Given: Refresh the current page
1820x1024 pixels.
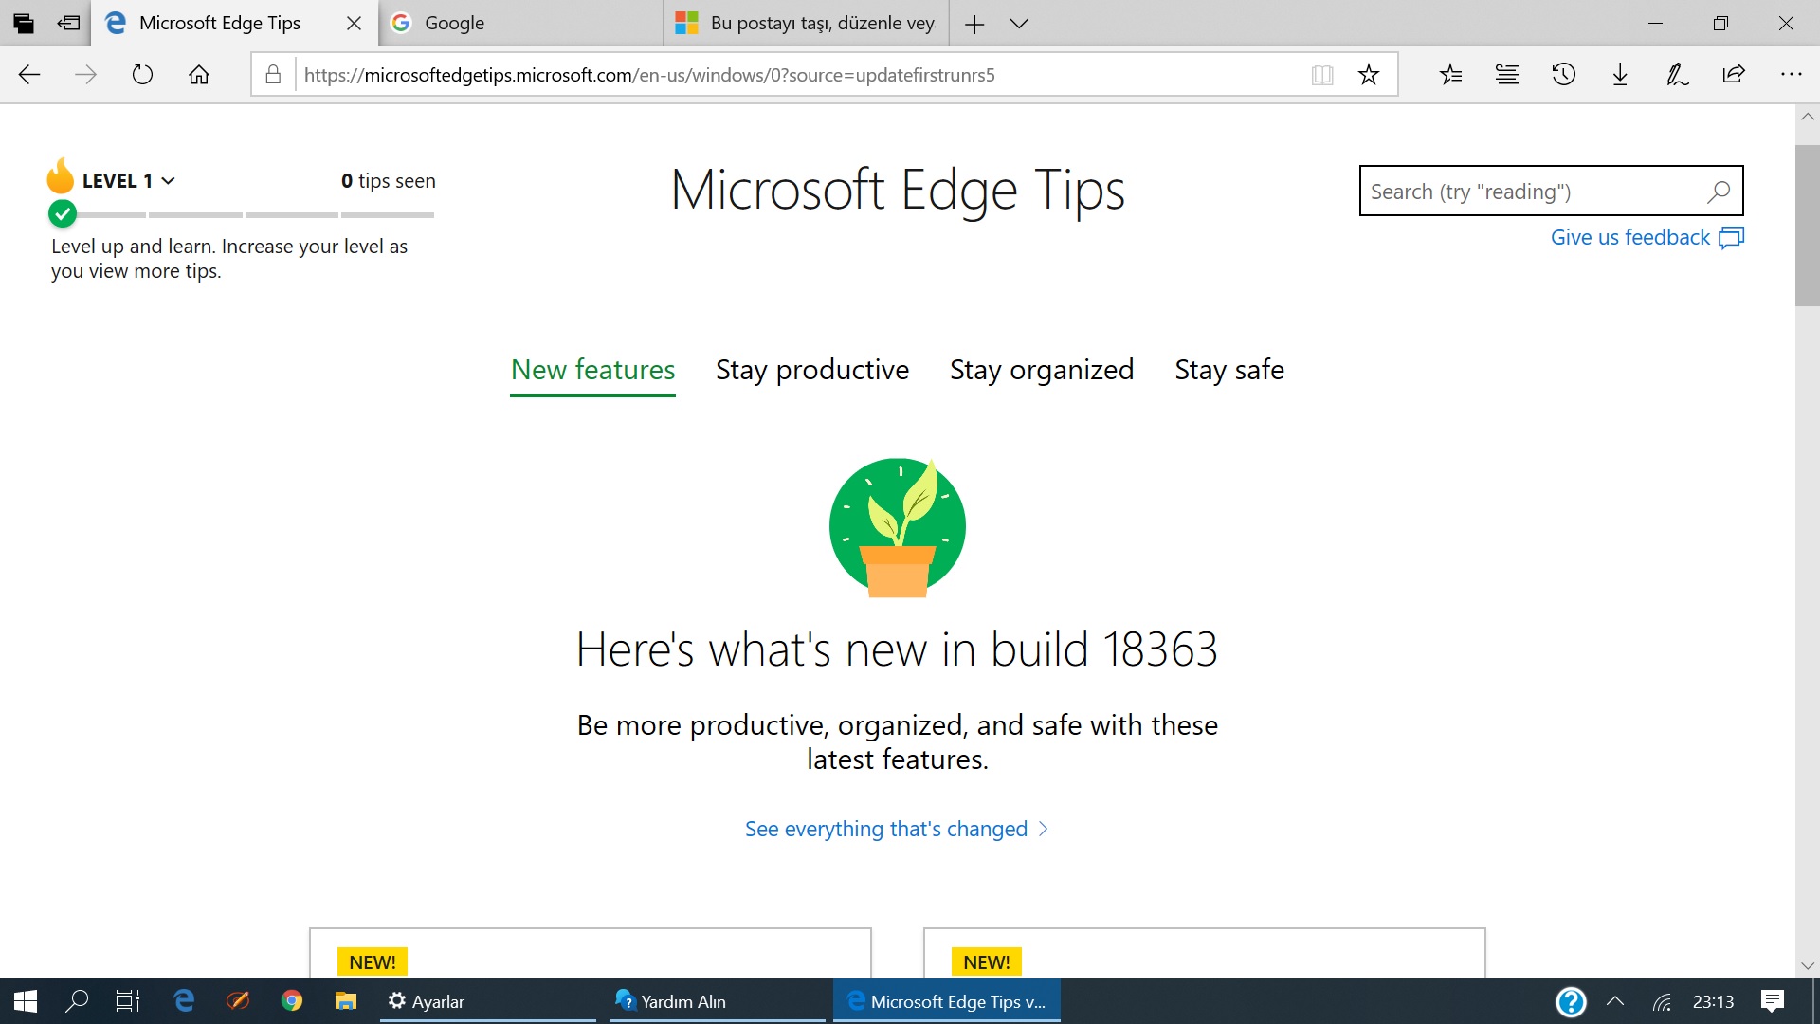Looking at the screenshot, I should pos(142,75).
